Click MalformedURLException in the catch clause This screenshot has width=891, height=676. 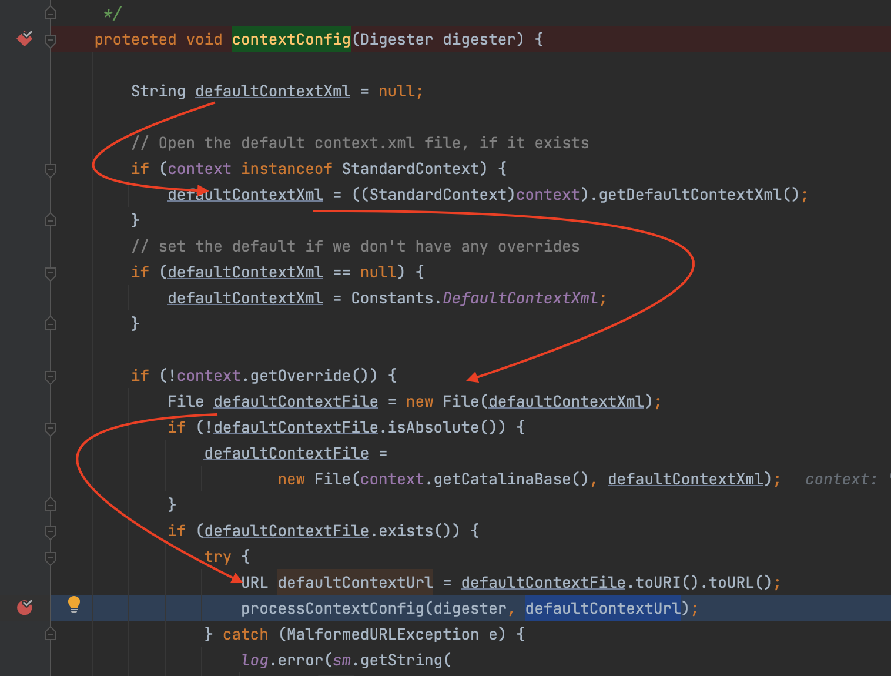[x=383, y=634]
